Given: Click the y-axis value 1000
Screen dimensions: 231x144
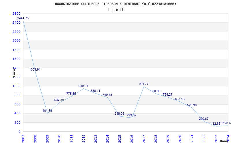Looking at the screenshot, I should 16,86.
